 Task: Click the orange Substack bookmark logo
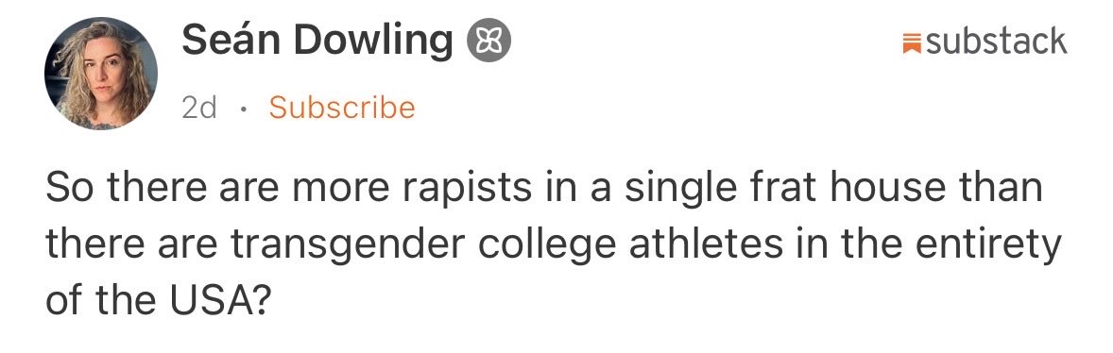click(x=912, y=42)
